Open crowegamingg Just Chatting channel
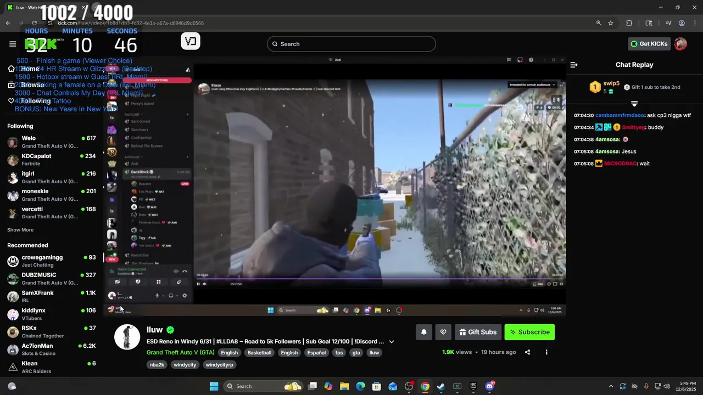This screenshot has width=703, height=395. click(53, 261)
